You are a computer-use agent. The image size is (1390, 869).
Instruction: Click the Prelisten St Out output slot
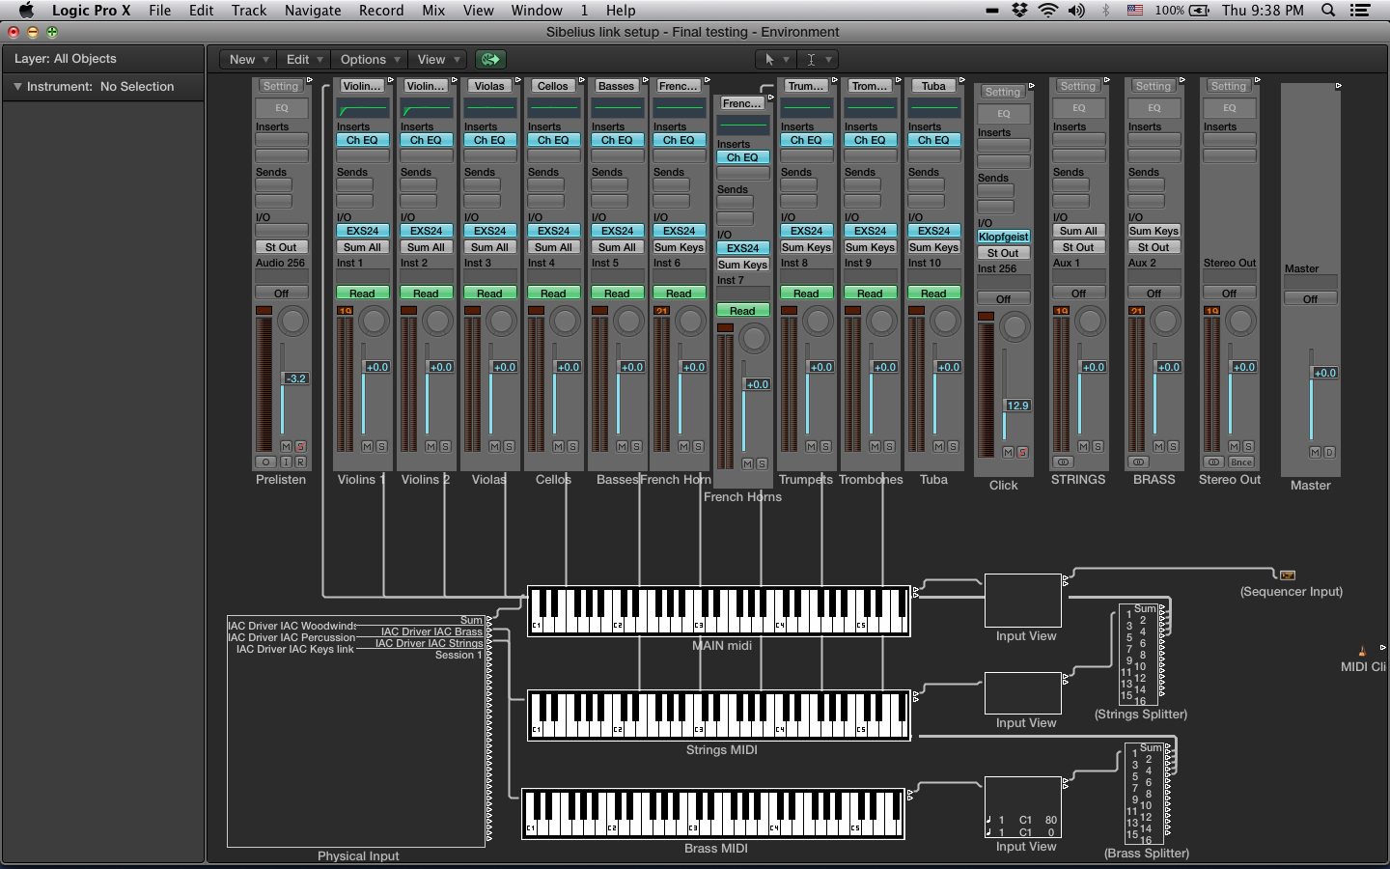(x=281, y=247)
